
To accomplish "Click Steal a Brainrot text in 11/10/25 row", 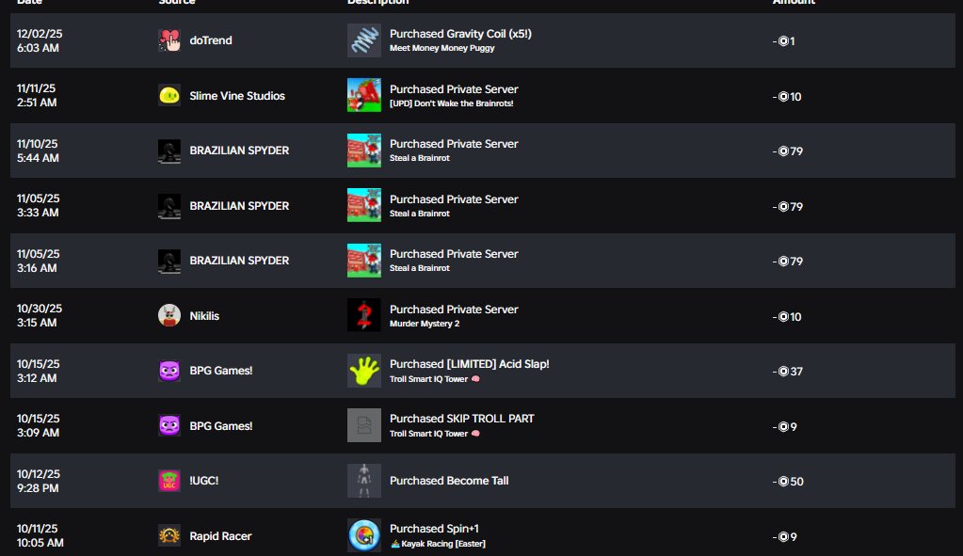I will tap(420, 158).
